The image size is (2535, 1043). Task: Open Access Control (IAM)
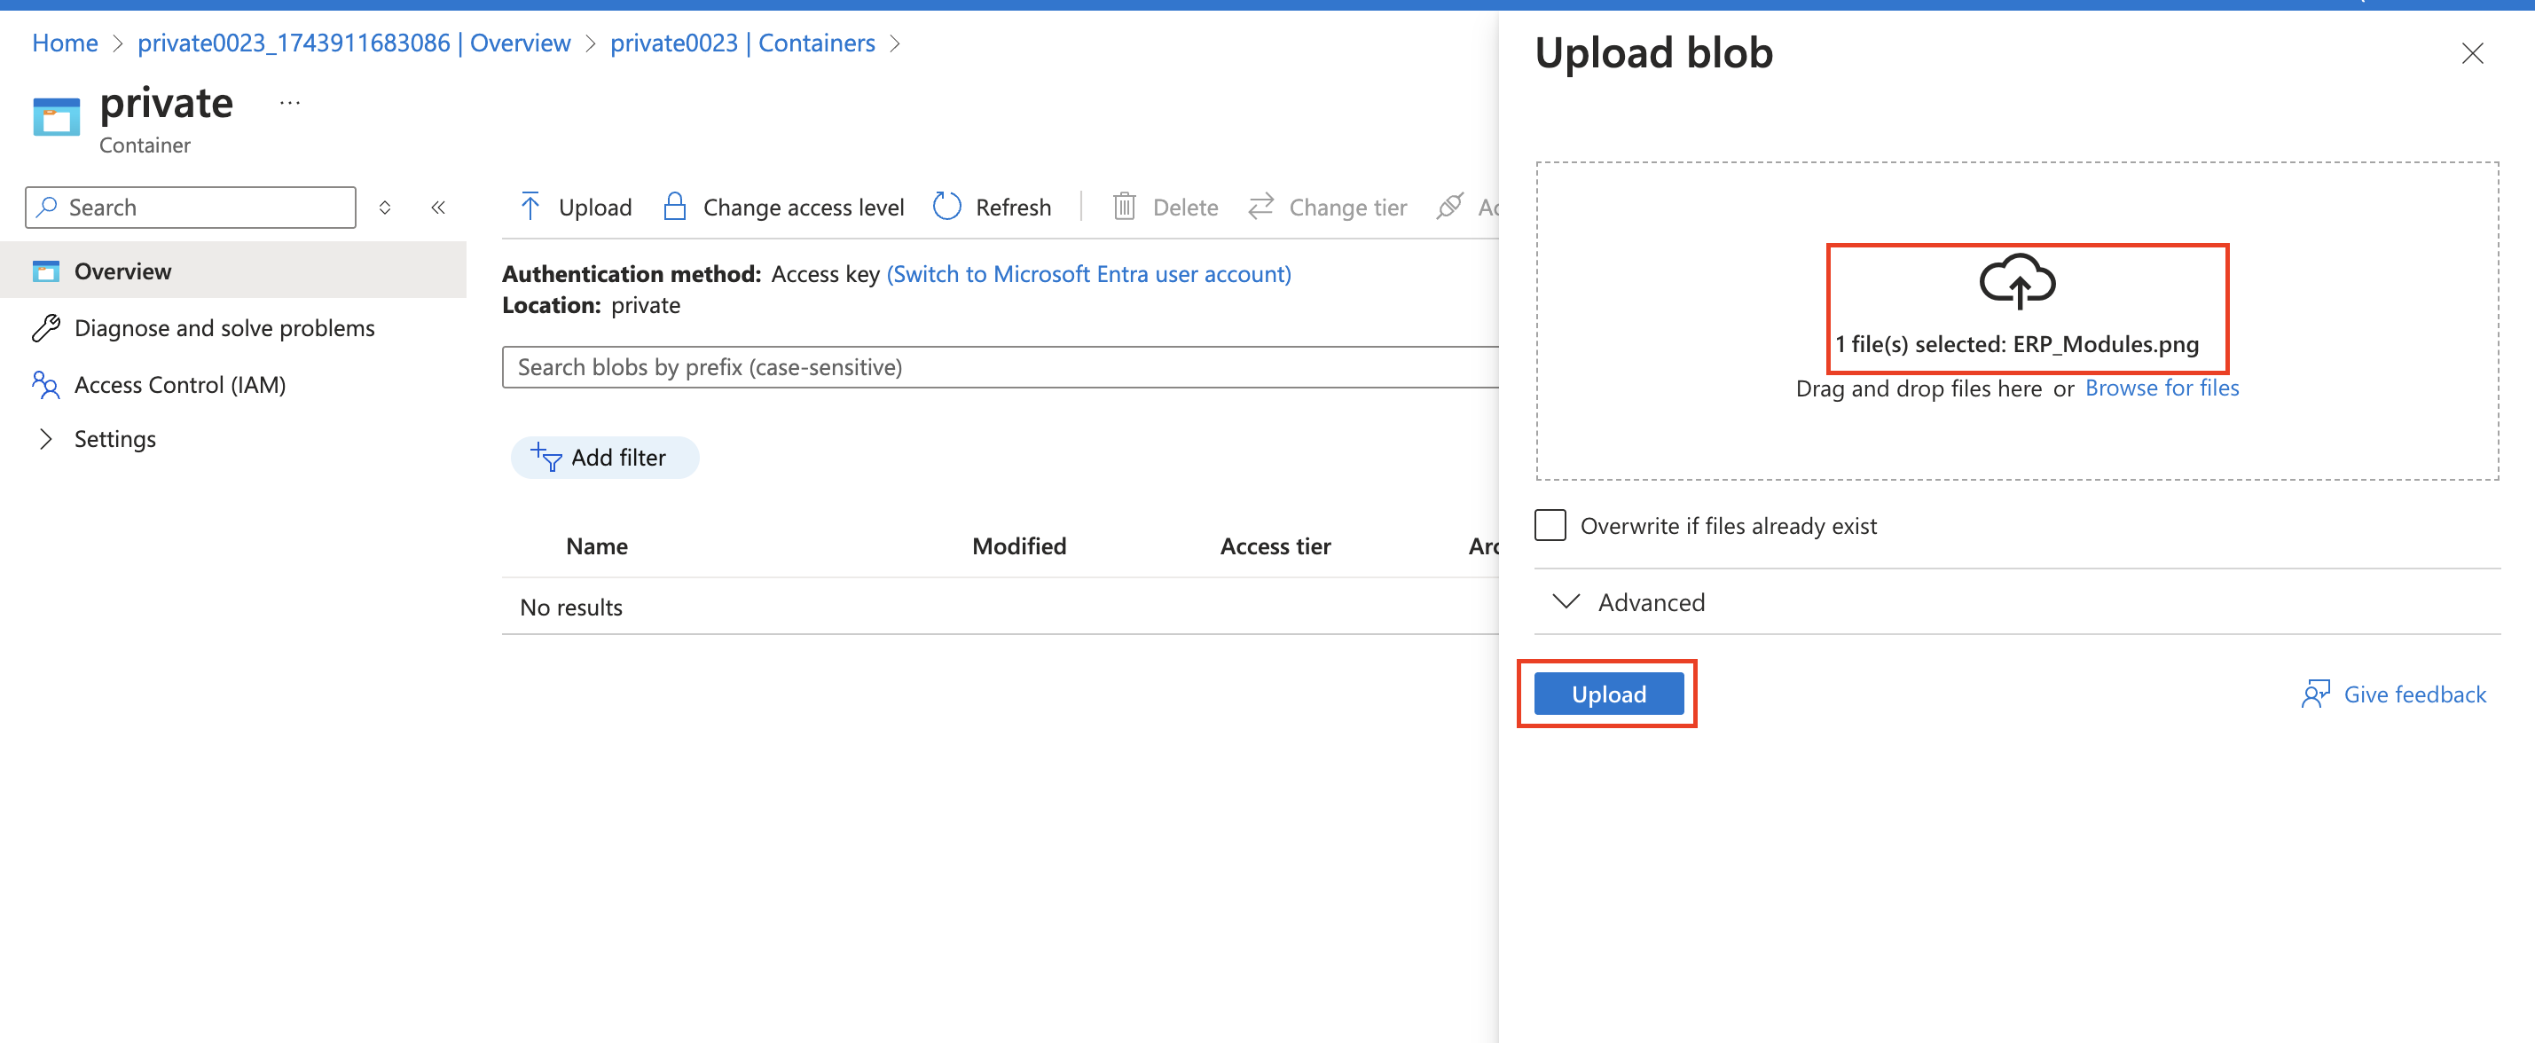pyautogui.click(x=180, y=385)
